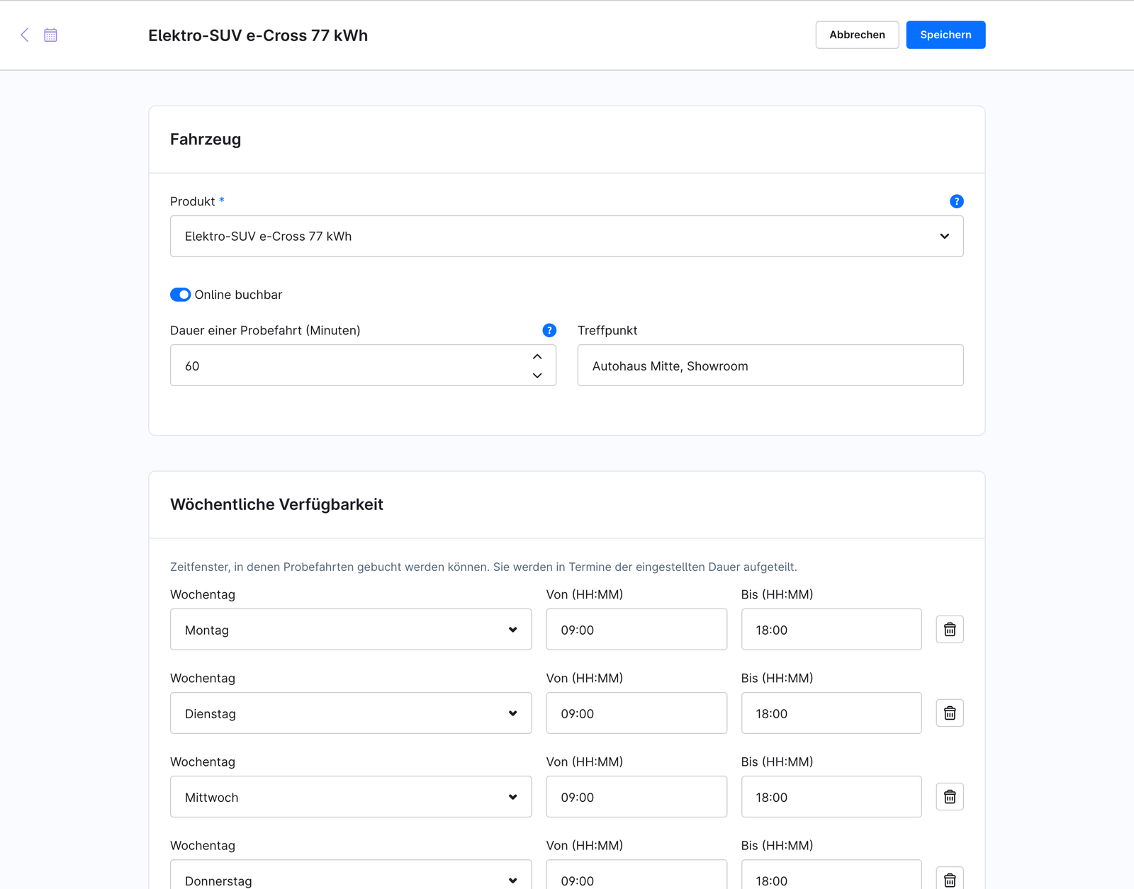Image resolution: width=1134 pixels, height=889 pixels.
Task: Delete the Donnerstag availability row
Action: click(x=950, y=878)
